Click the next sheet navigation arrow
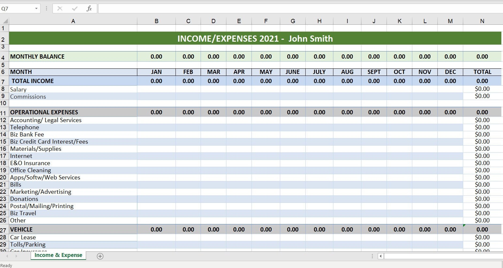Viewport: 503px width, 268px height. coord(17,256)
